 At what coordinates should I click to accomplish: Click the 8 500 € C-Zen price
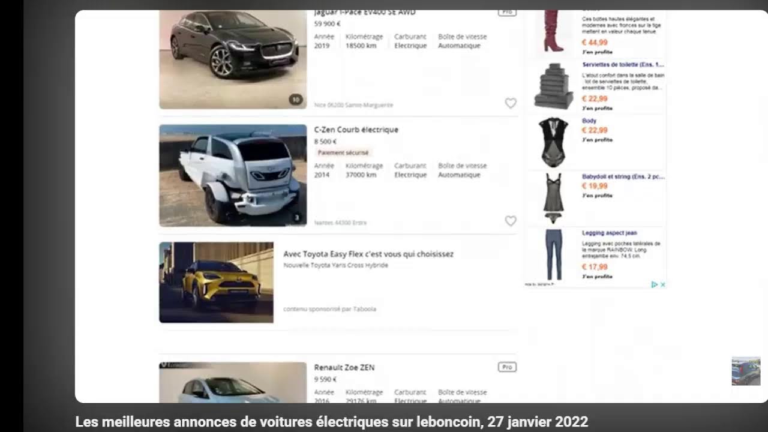coord(326,142)
